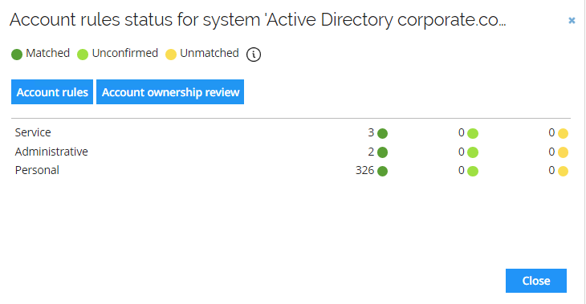Click the Matched dark green legend dot
Image resolution: width=586 pixels, height=304 pixels.
17,55
